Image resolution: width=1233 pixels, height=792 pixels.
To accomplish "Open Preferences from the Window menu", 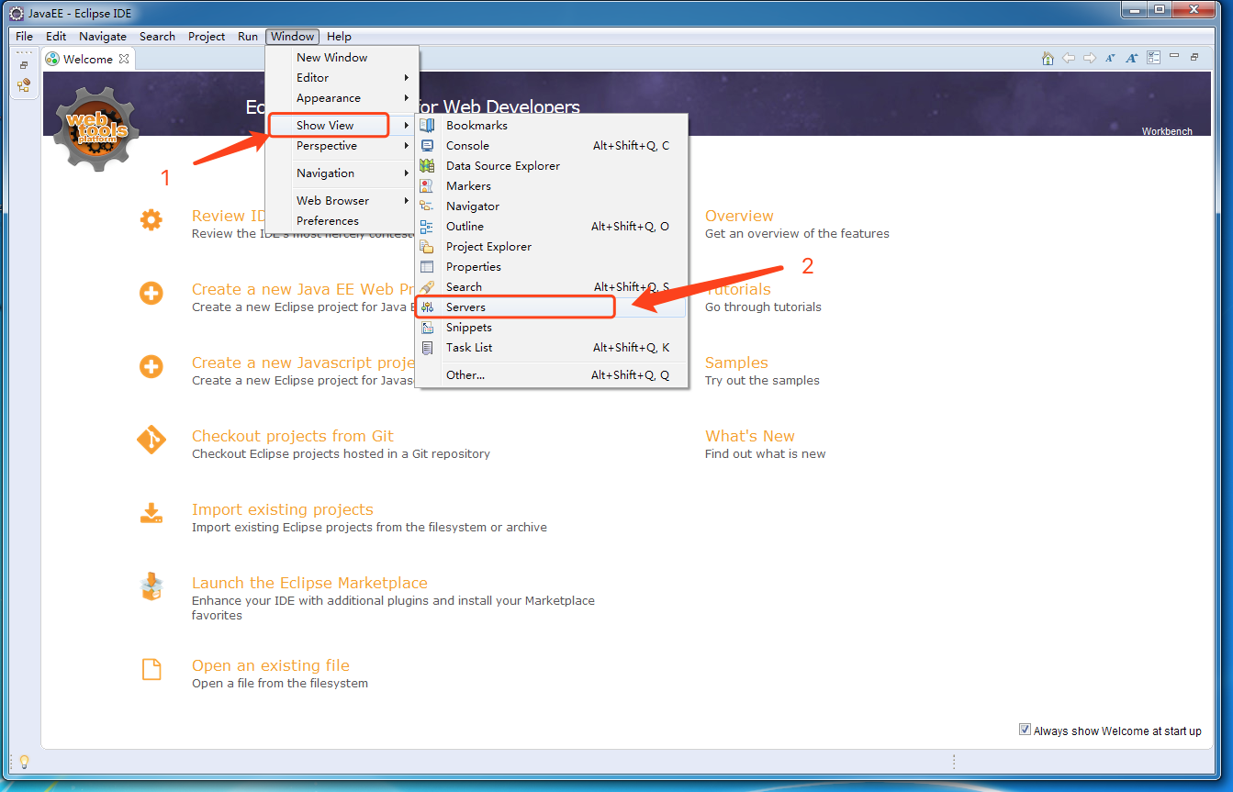I will (x=342, y=220).
